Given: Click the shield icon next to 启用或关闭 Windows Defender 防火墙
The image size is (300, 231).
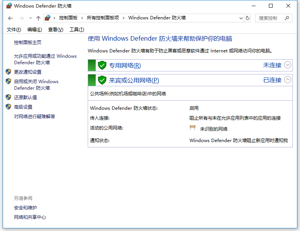Looking at the screenshot, I should pyautogui.click(x=8, y=81).
